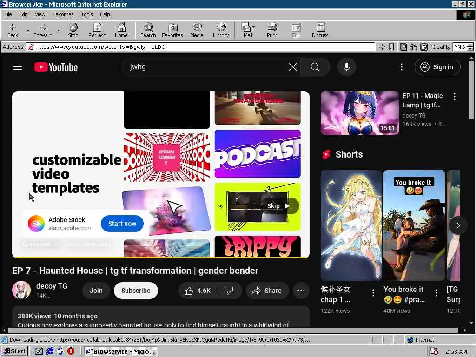Click the taskbar clock 2:53 AM
Screen dimensions: 476x357
(x=456, y=351)
